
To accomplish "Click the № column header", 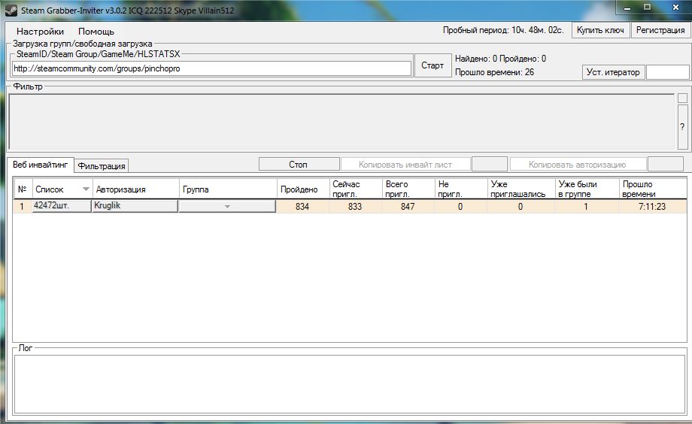I will point(23,189).
